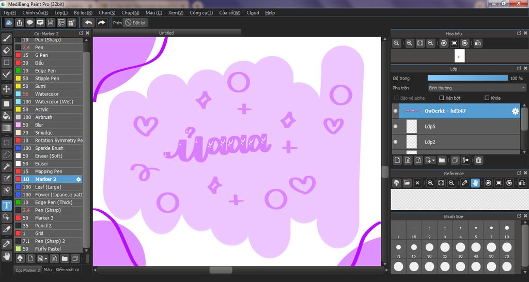Click the cloud save icon in toolbar
Viewport: 529px width, 282px height.
coord(9,23)
